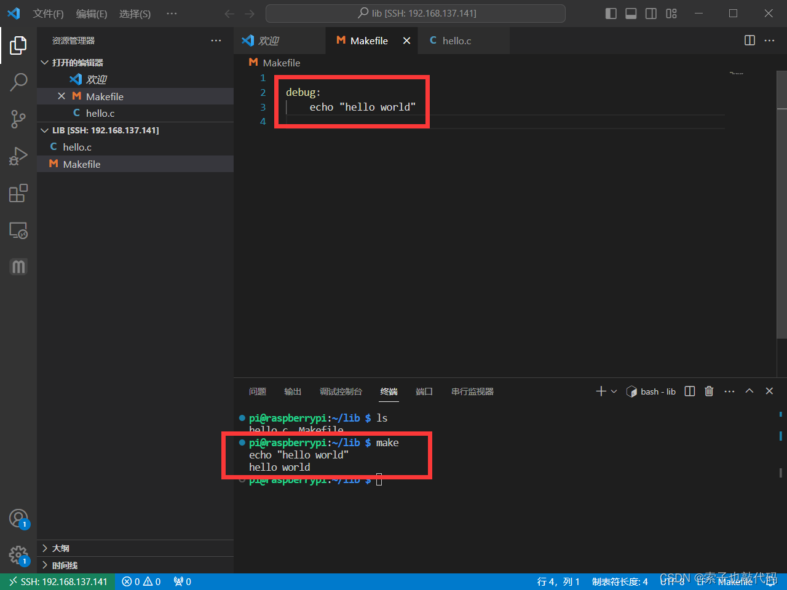This screenshot has height=590, width=787.
Task: Click the VS Code logo menu icon
Action: pyautogui.click(x=14, y=14)
